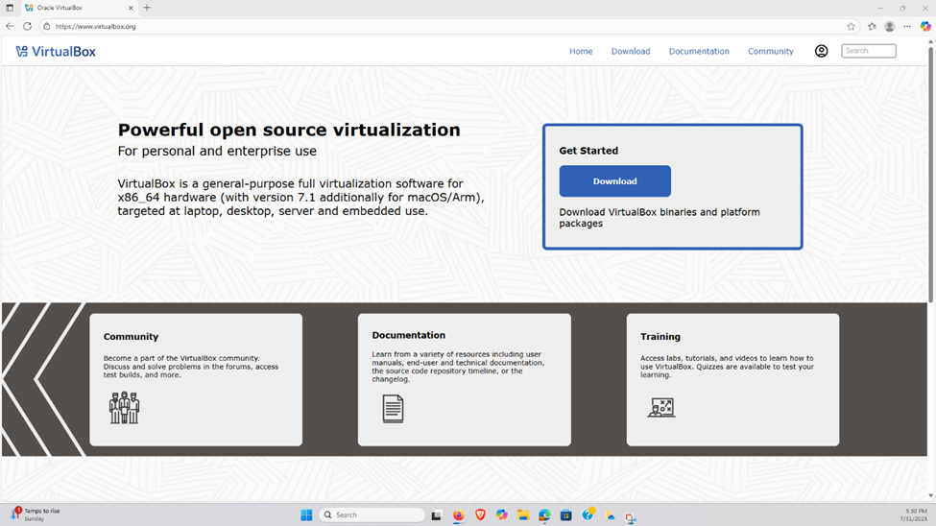Click the page vertical scrollbar
Image resolution: width=936 pixels, height=526 pixels.
click(930, 173)
